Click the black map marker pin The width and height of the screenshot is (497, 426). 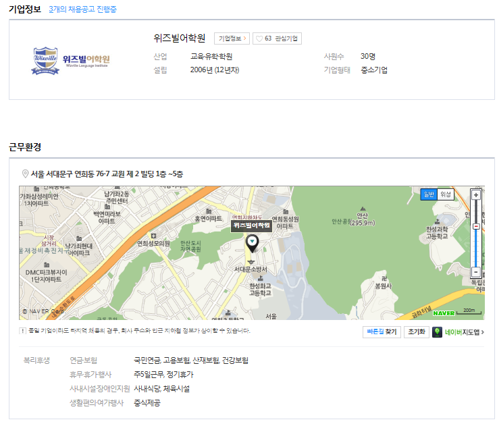pos(252,244)
